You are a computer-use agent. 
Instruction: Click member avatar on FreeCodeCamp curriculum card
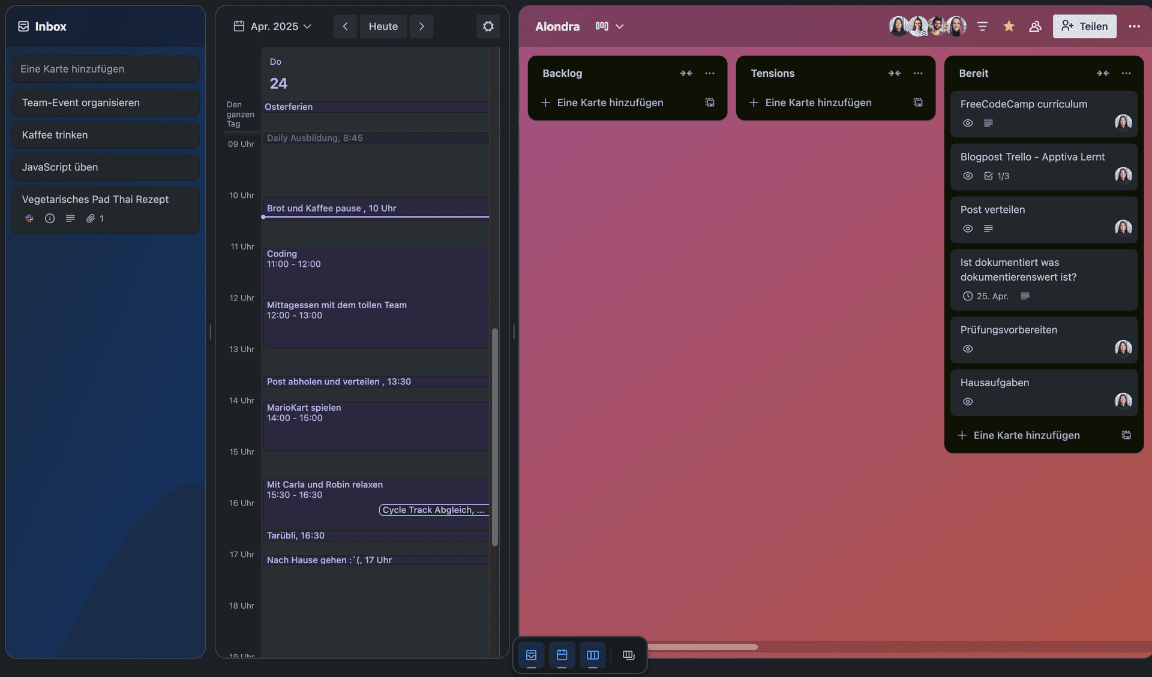(1123, 122)
